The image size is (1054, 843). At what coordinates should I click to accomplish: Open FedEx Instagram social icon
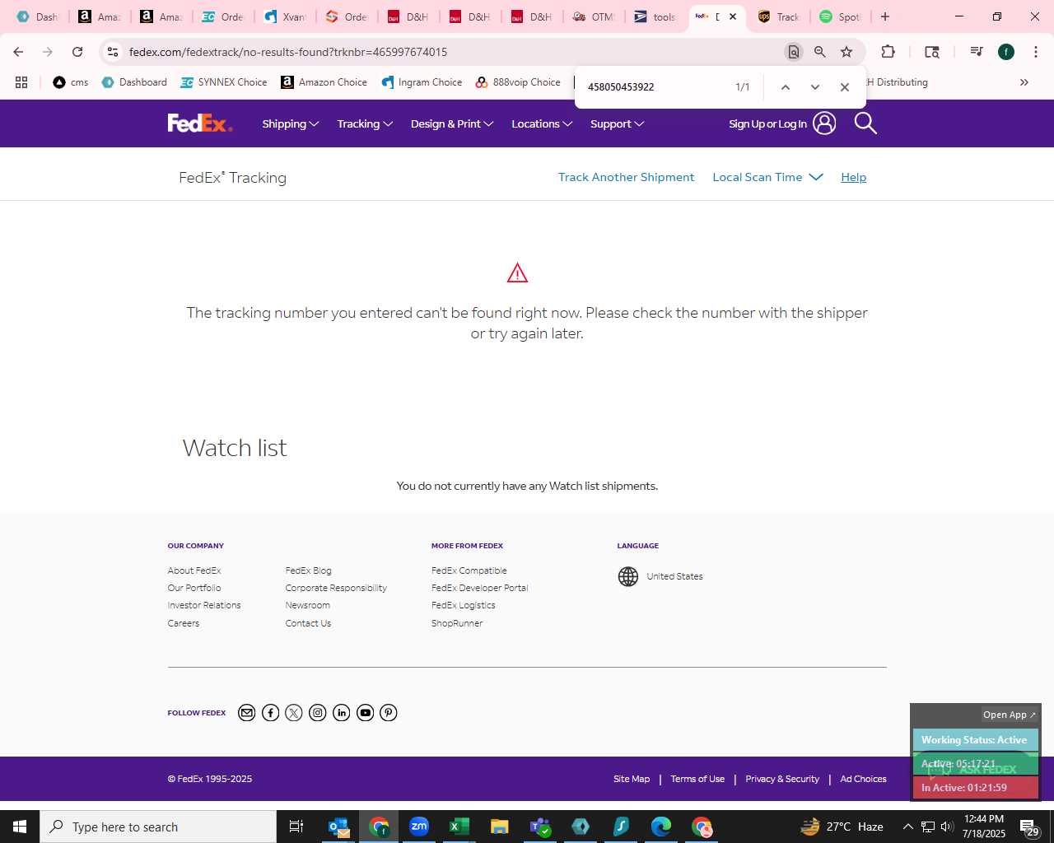[318, 713]
